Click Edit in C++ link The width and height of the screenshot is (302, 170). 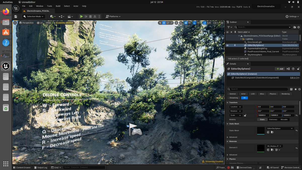[x=295, y=78]
